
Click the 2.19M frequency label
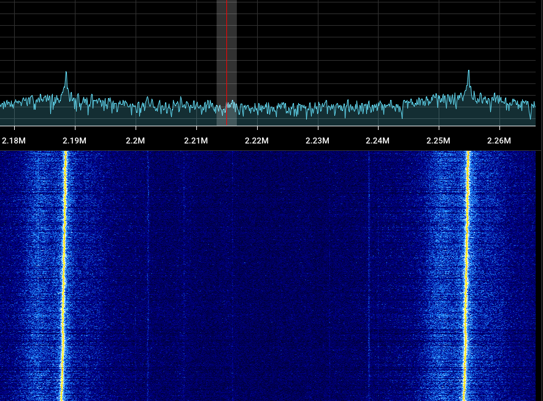pos(74,141)
